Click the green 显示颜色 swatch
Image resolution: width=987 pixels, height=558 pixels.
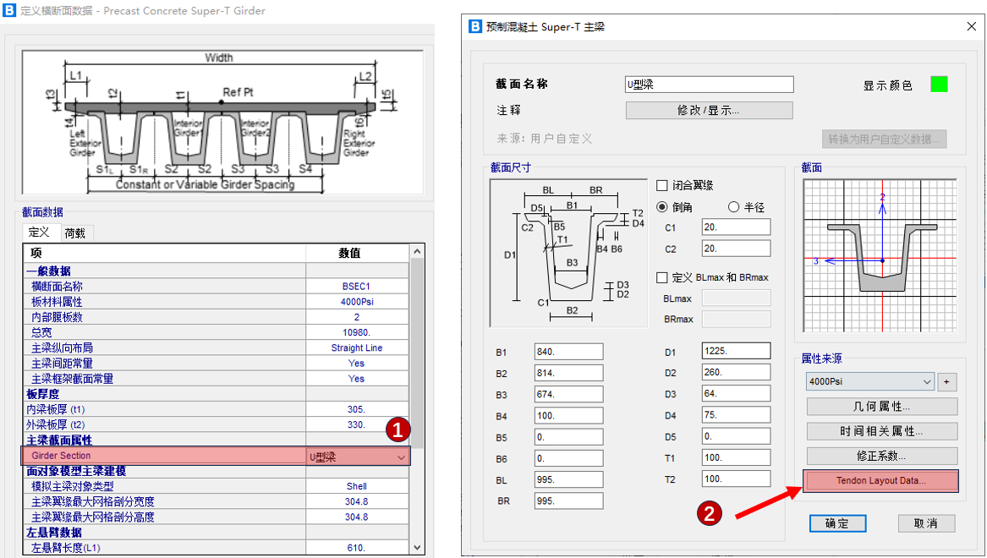pyautogui.click(x=939, y=85)
